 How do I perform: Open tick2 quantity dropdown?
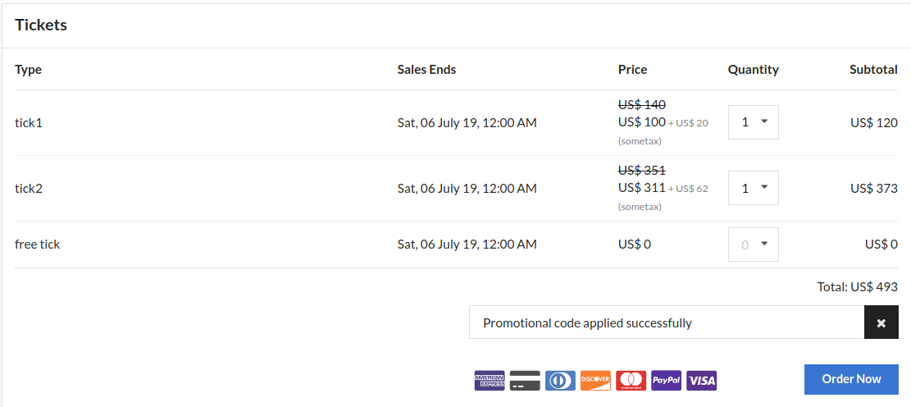(753, 188)
